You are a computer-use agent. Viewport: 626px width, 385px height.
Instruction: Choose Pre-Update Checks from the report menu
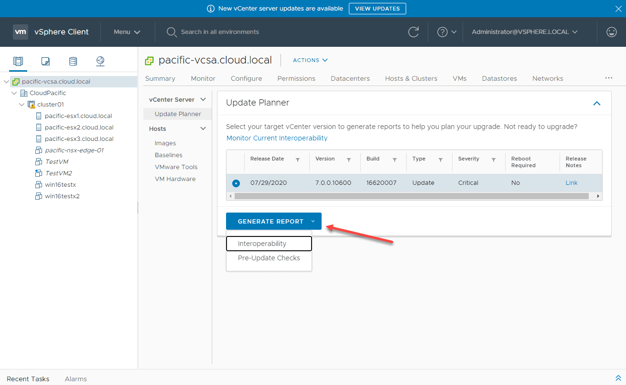point(269,258)
